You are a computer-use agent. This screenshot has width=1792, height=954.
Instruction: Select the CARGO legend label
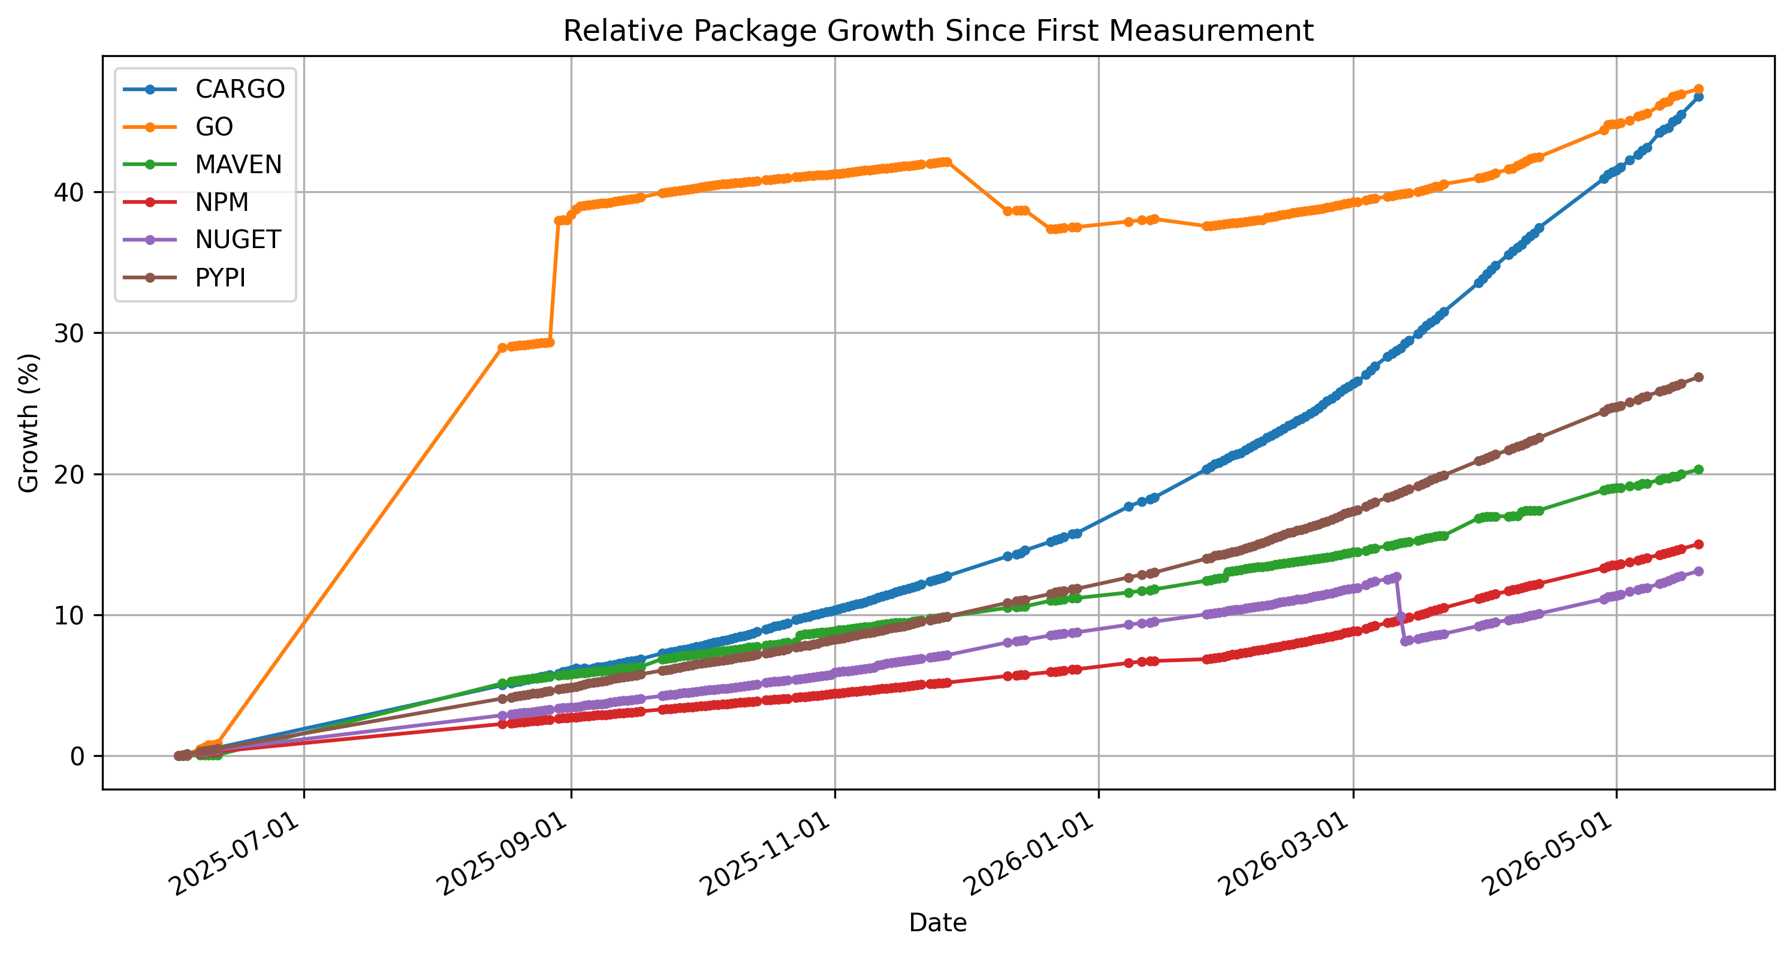pyautogui.click(x=240, y=89)
